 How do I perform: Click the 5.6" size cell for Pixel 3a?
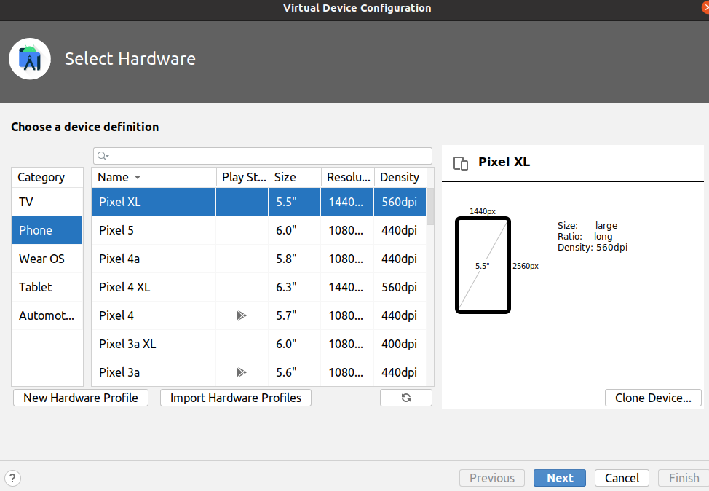click(294, 372)
